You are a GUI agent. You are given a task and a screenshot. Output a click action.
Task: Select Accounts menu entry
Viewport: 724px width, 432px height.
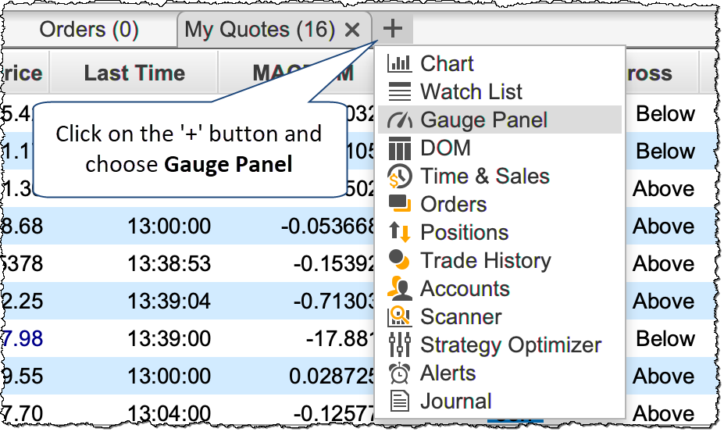pos(465,289)
